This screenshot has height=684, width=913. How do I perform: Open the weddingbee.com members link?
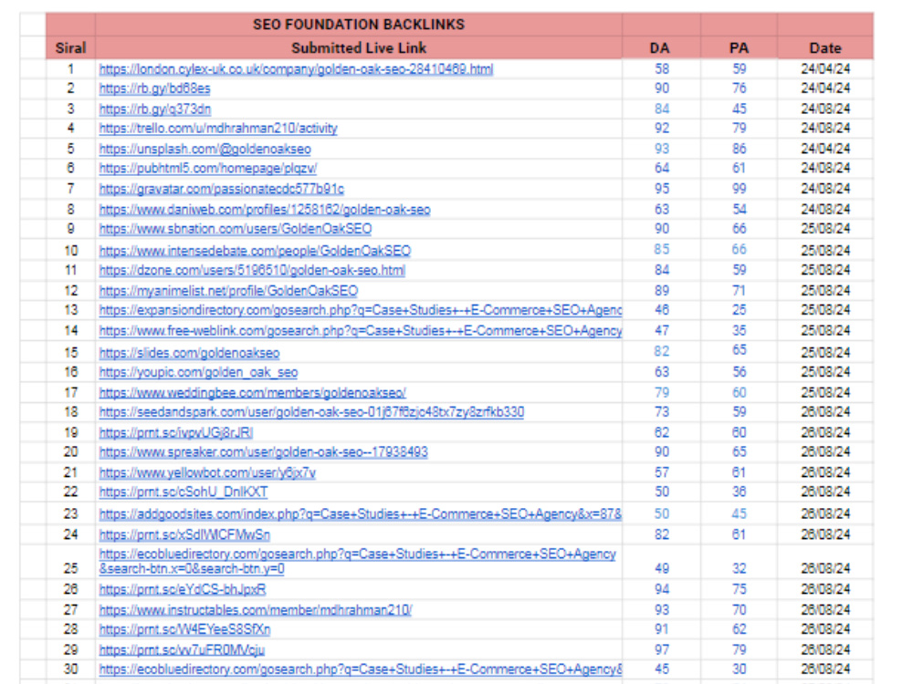tap(252, 393)
